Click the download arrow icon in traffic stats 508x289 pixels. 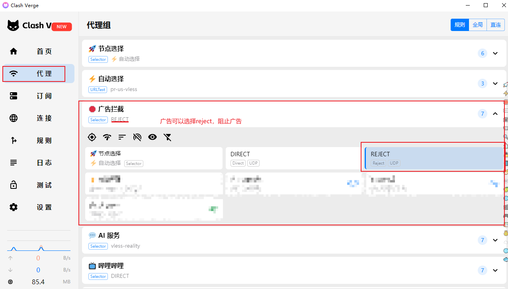(x=10, y=270)
